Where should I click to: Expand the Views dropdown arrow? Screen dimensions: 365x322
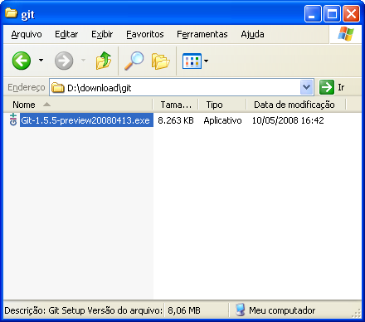pos(206,61)
